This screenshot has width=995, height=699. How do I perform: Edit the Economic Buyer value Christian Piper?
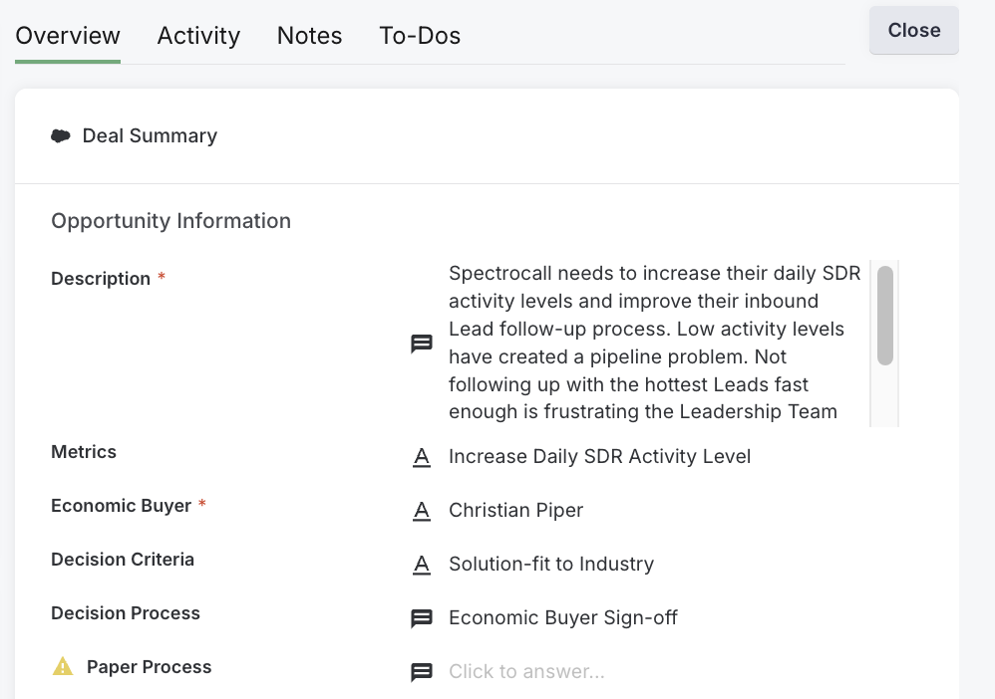pos(516,510)
